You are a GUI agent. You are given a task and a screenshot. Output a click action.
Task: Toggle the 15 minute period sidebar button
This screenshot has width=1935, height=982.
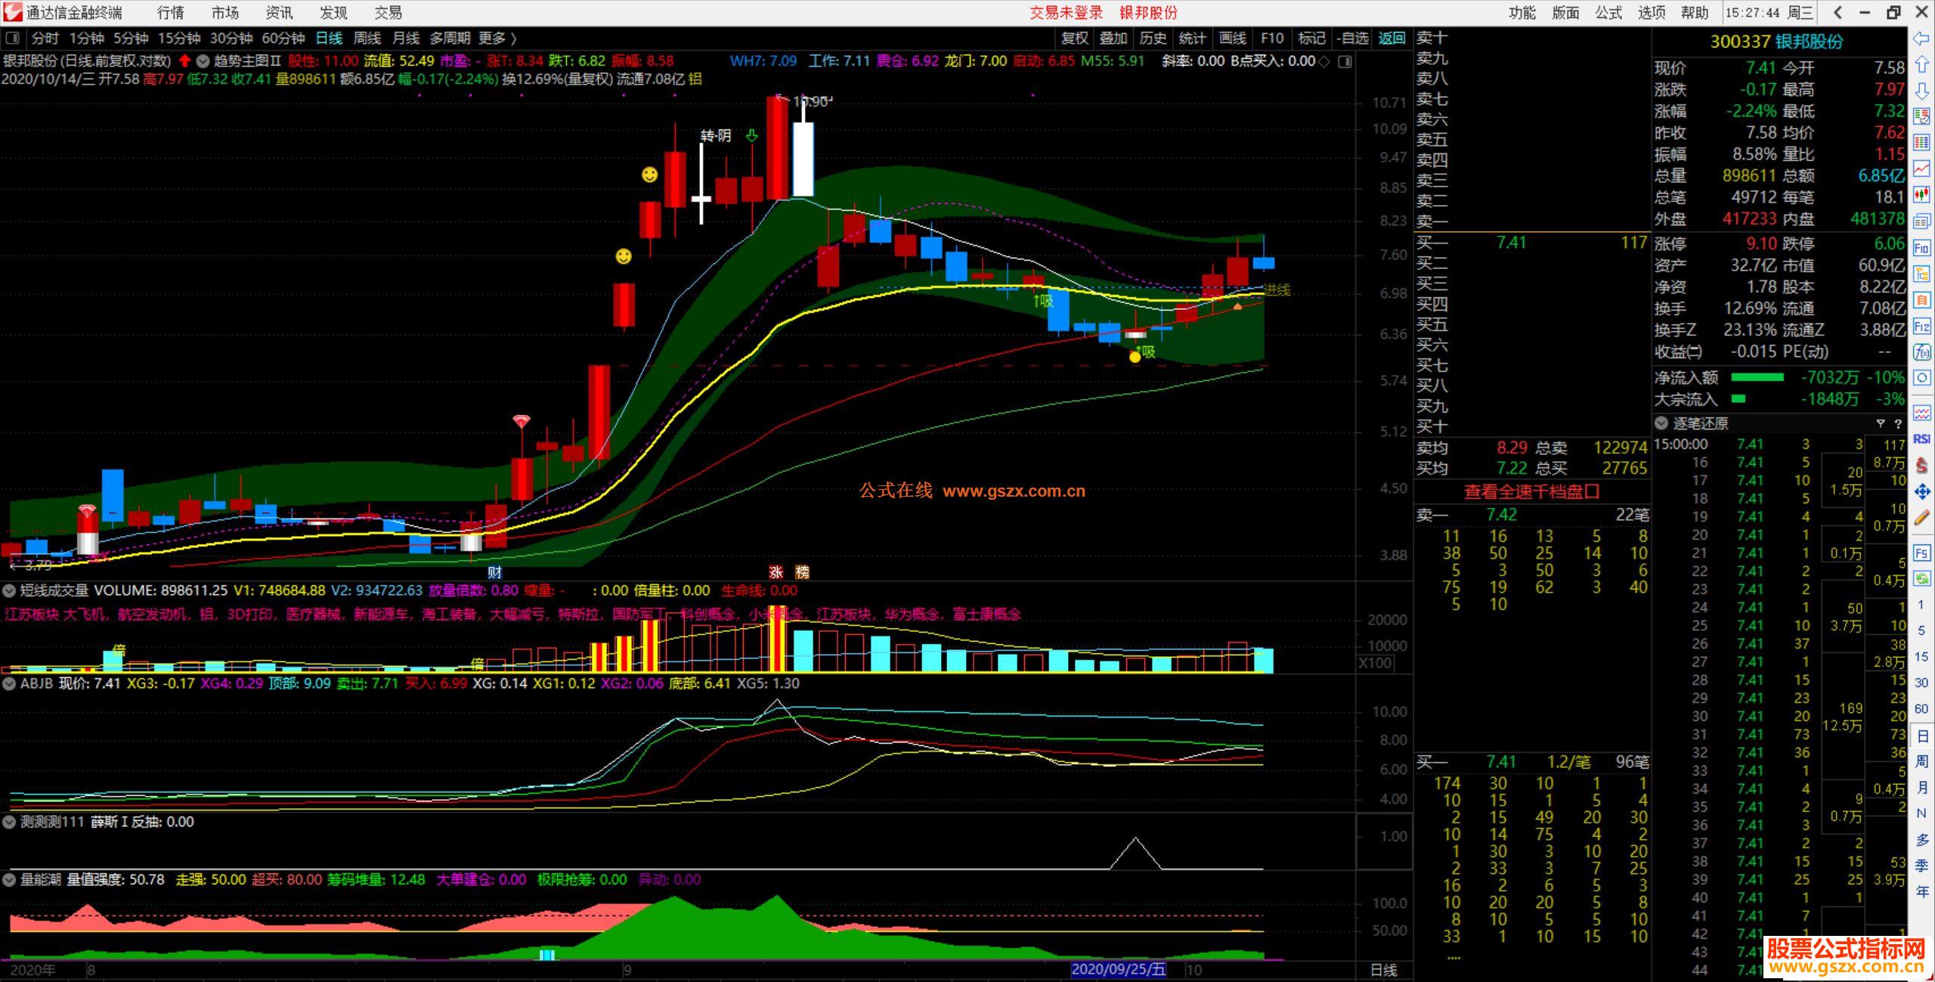[x=1921, y=656]
